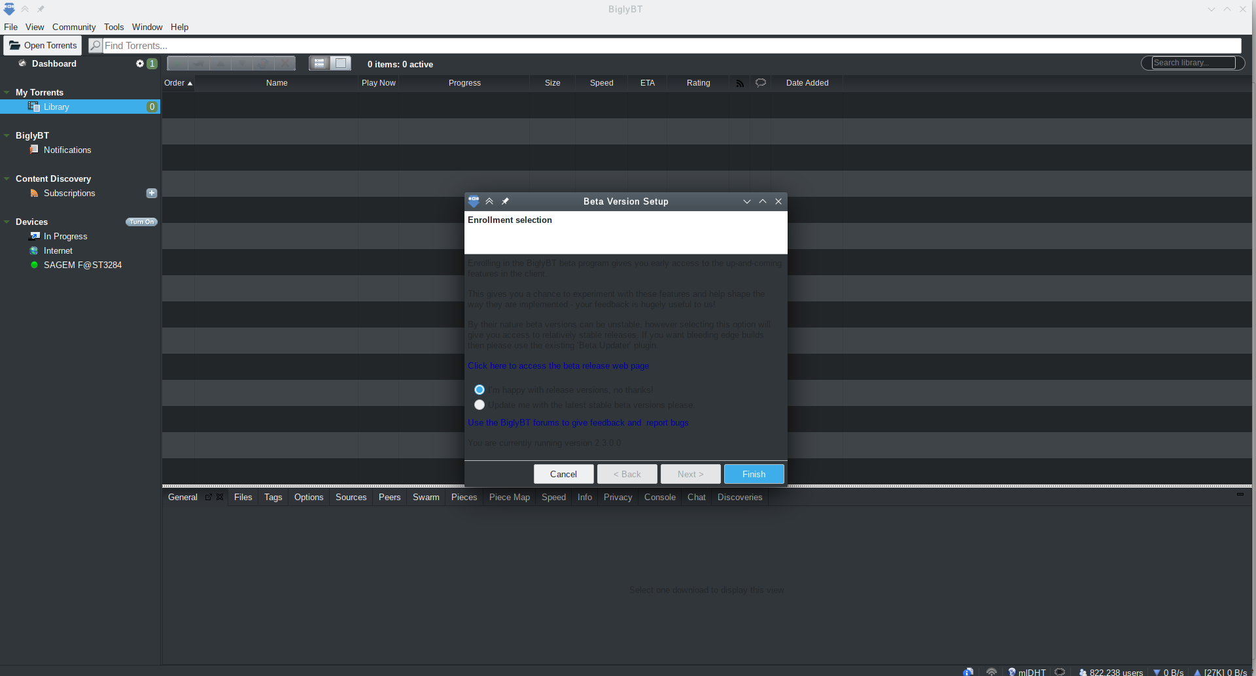Collapse the BiglyBT sidebar section
The height and width of the screenshot is (676, 1256).
click(x=6, y=135)
